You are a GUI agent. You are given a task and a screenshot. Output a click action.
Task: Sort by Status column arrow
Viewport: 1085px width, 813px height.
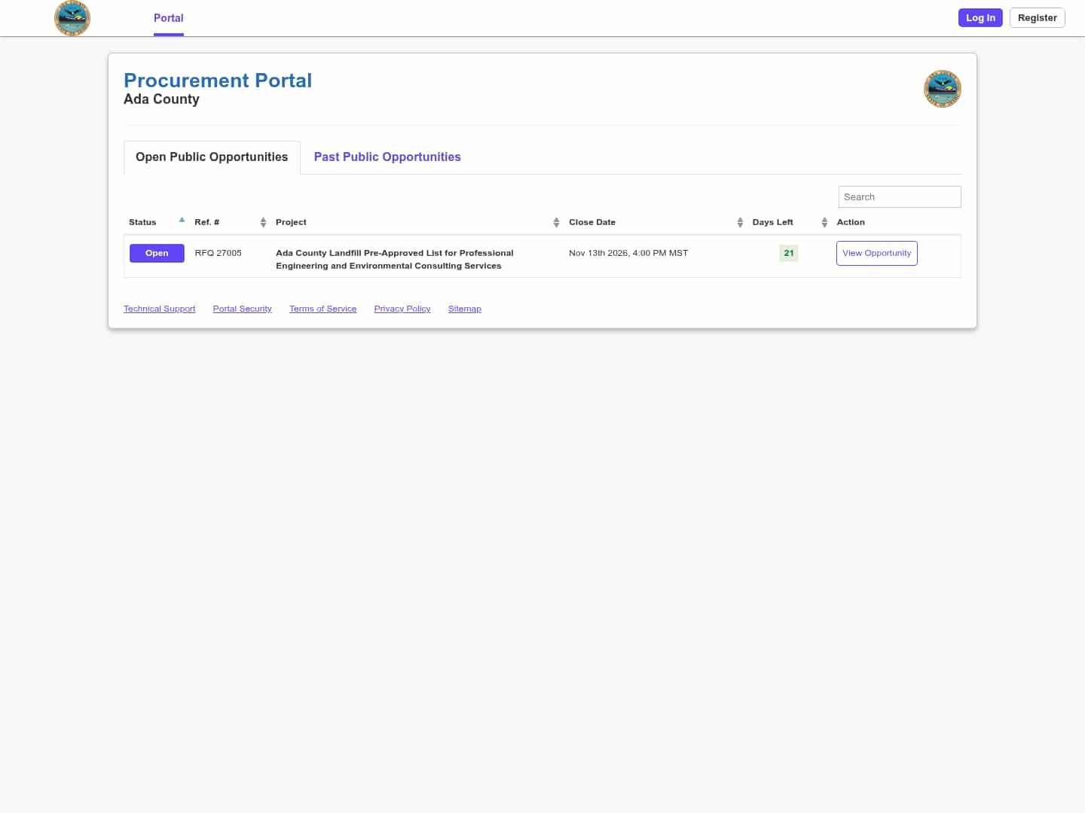(182, 221)
